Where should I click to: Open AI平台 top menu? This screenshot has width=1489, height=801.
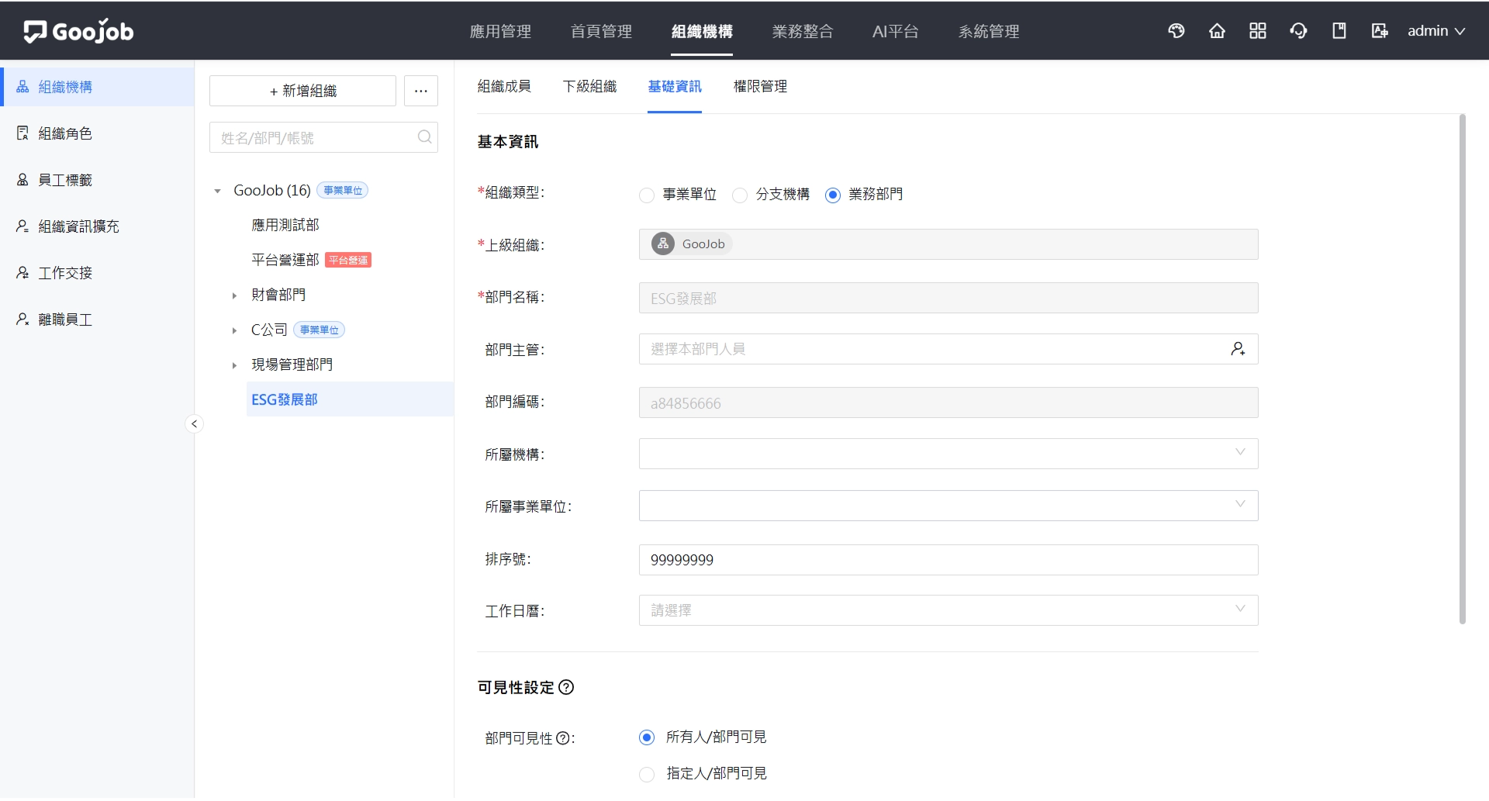(896, 31)
